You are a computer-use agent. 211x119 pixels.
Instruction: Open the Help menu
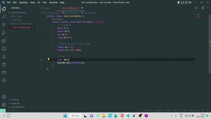click(x=62, y=2)
